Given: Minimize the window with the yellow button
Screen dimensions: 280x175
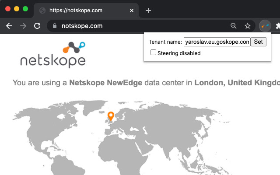Looking at the screenshot, I should [17, 9].
